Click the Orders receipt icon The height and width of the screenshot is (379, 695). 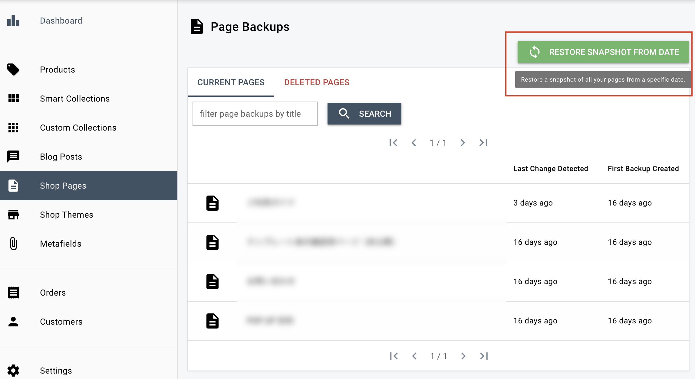(13, 293)
